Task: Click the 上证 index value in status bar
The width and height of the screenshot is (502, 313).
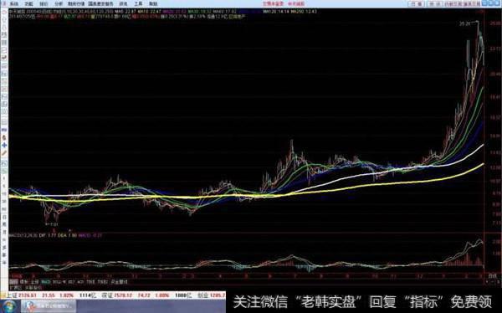Action: point(28,295)
